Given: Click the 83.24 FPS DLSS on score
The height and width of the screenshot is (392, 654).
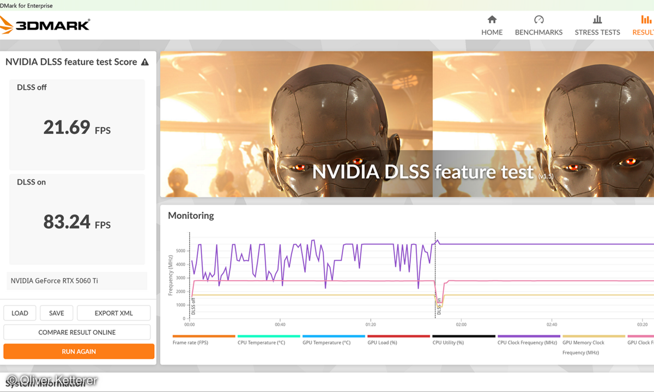Looking at the screenshot, I should click(77, 222).
